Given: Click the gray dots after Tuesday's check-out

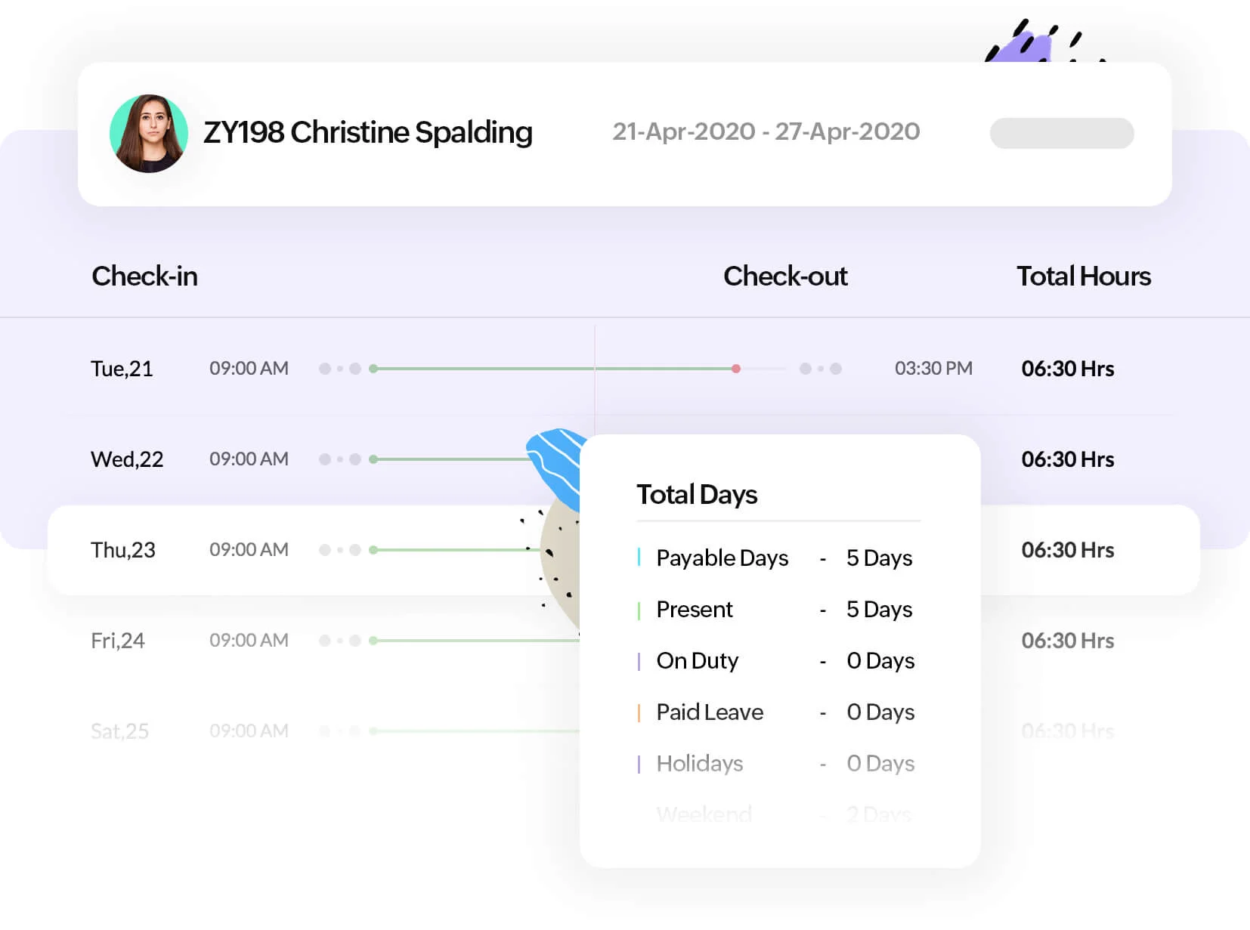Looking at the screenshot, I should tap(821, 369).
